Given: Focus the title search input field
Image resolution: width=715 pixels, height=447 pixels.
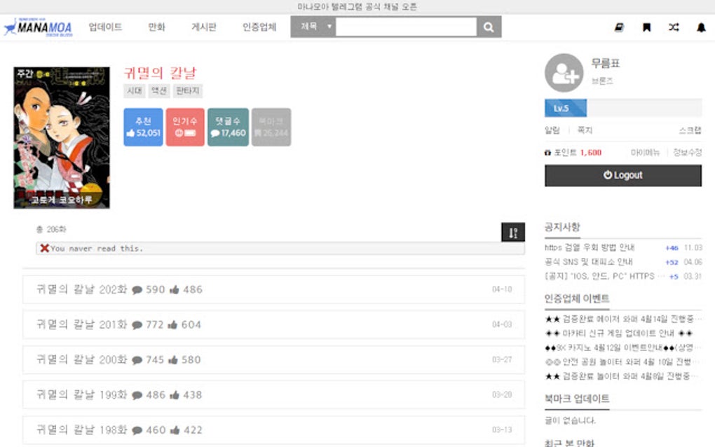Looking at the screenshot, I should [407, 27].
